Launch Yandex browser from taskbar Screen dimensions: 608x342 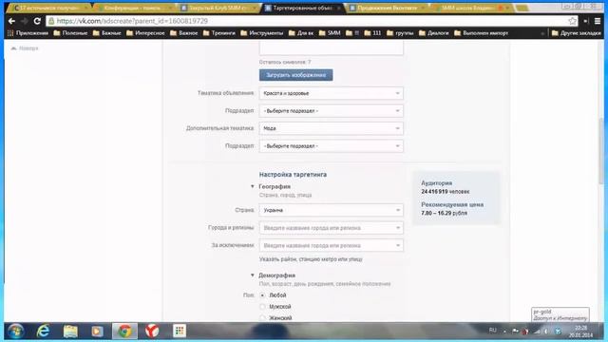152,332
